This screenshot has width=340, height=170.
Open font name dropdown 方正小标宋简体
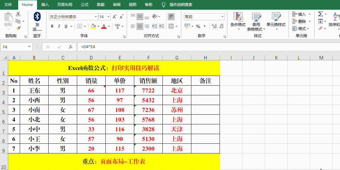96,17
